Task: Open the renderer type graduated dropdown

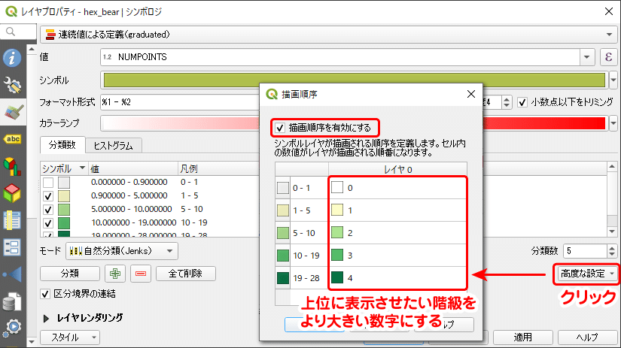Action: click(328, 35)
